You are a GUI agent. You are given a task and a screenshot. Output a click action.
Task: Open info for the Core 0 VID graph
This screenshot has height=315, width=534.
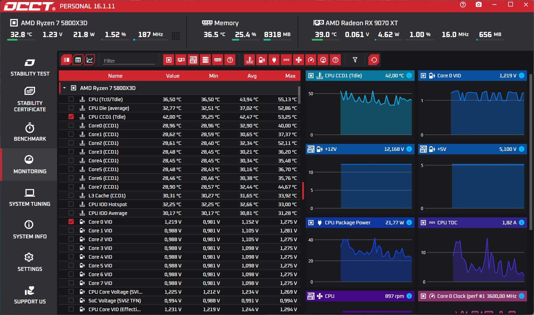[x=521, y=76]
